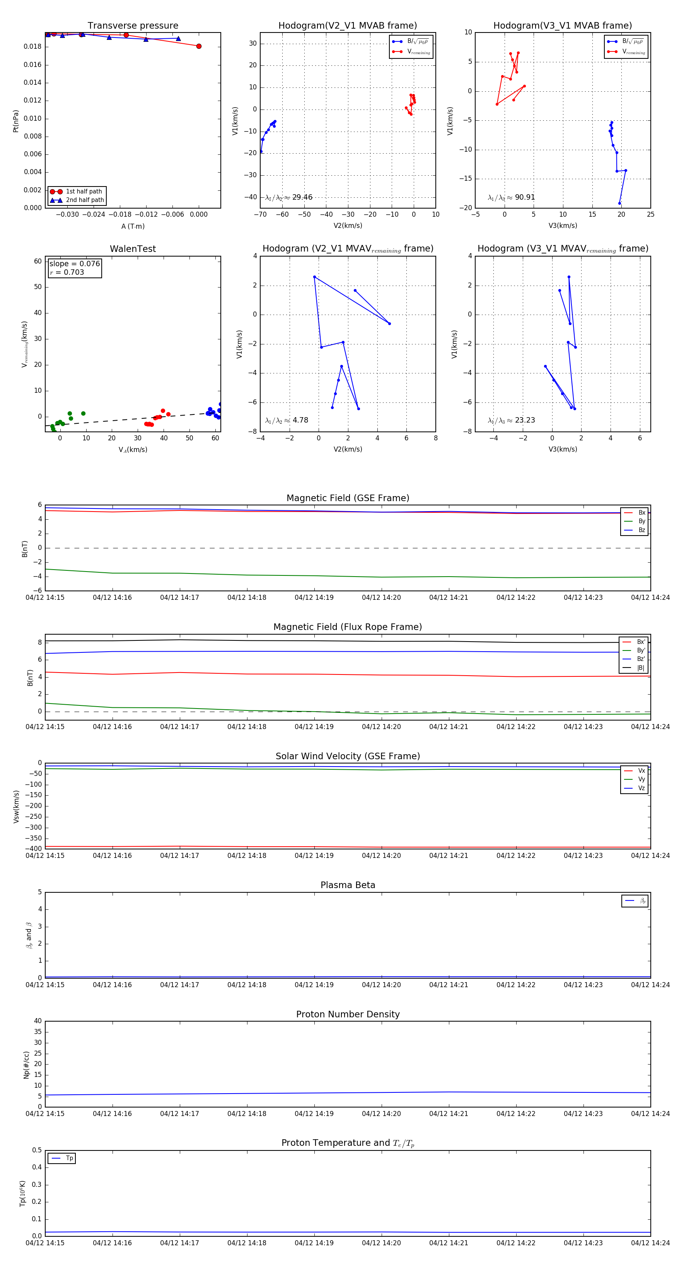Image resolution: width=696 pixels, height=1277 pixels.
Task: Click V2_V1 MVAB legend's B/√μ0ρ entry
Action: 410,42
